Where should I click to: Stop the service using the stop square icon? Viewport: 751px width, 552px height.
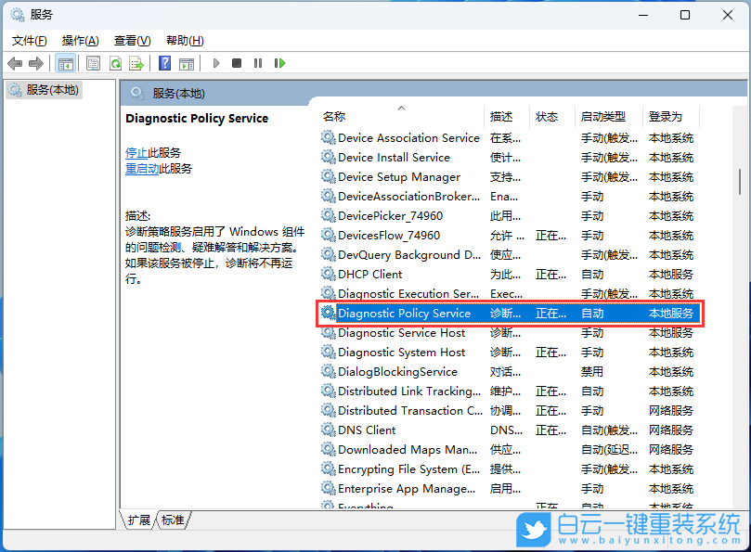coord(237,62)
